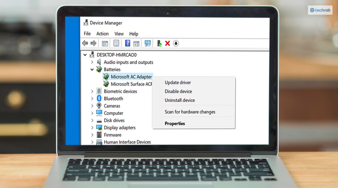Select the Human Interface Devices label
The width and height of the screenshot is (338, 188).
tap(127, 142)
